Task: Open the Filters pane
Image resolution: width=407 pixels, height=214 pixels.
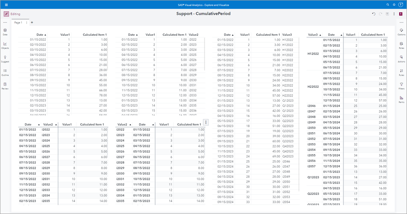Action: [401, 85]
